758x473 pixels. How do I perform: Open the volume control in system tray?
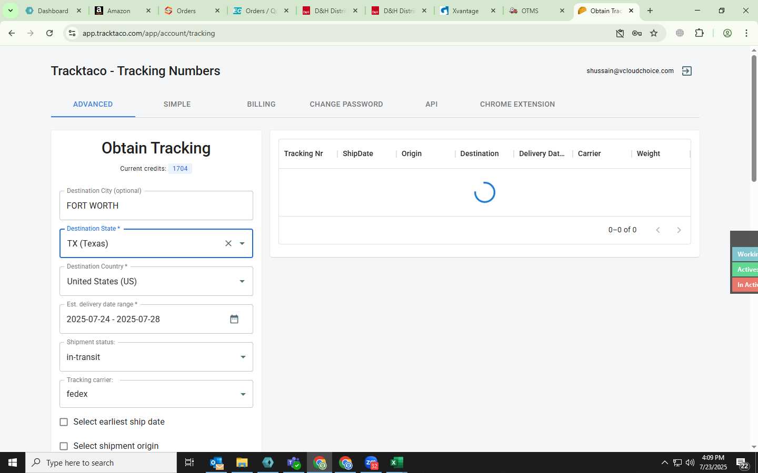(690, 462)
